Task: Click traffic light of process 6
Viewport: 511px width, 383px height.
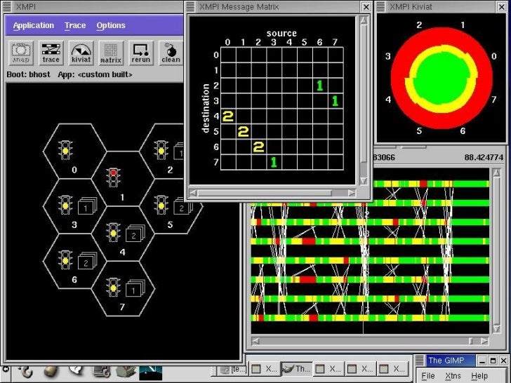Action: click(x=65, y=260)
